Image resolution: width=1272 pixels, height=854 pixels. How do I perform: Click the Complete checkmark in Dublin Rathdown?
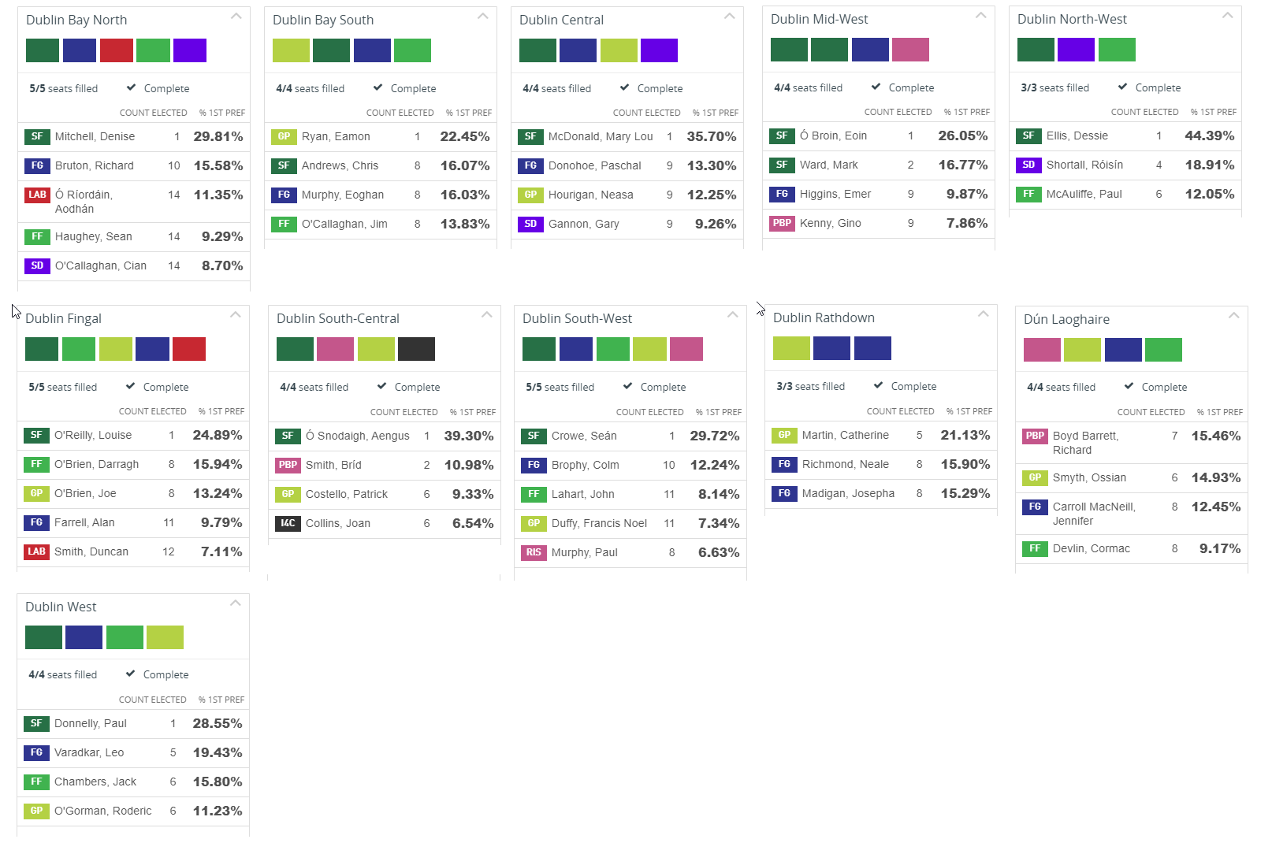click(878, 385)
